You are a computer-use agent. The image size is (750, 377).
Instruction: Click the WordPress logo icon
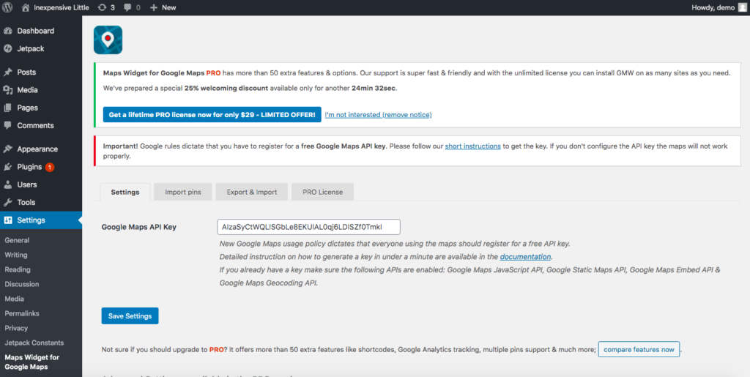coord(8,7)
